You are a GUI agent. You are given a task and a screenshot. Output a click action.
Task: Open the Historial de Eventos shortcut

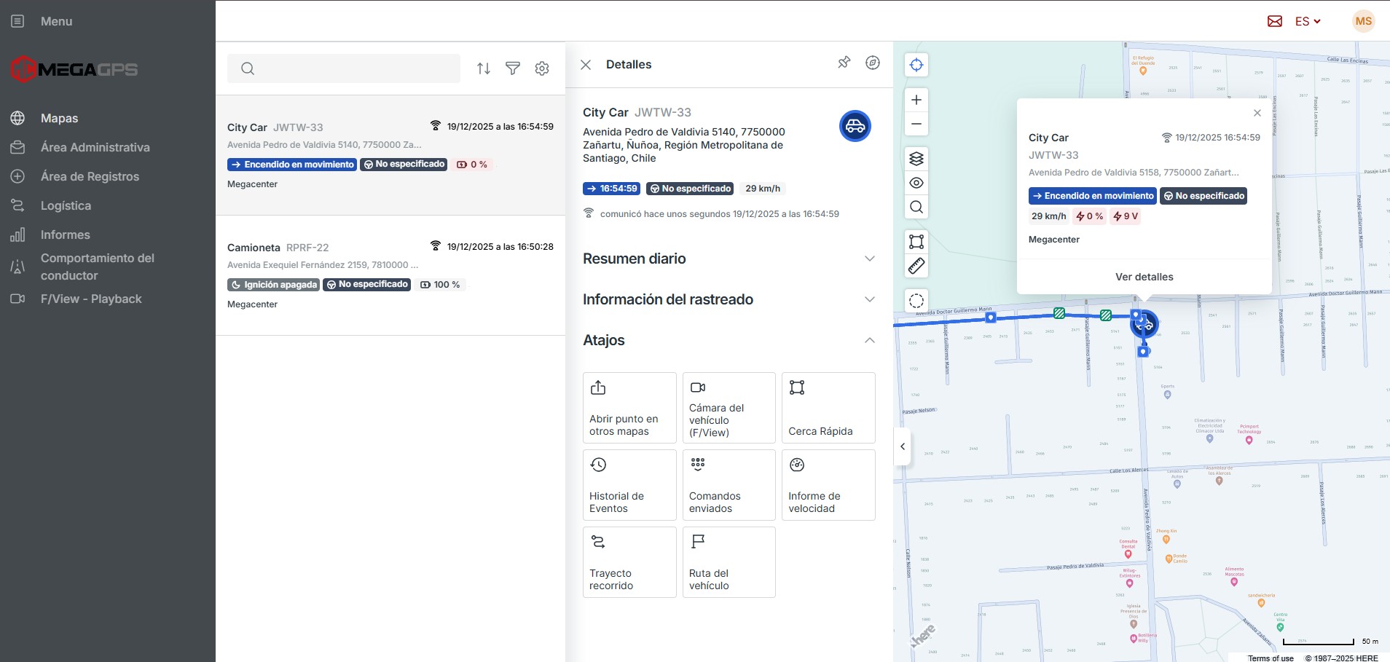(x=629, y=485)
